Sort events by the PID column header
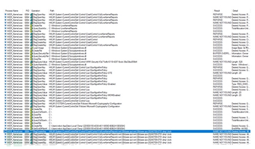The width and height of the screenshot is (255, 149). (x=27, y=11)
